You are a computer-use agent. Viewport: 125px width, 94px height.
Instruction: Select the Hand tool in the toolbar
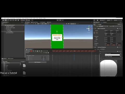3,20
